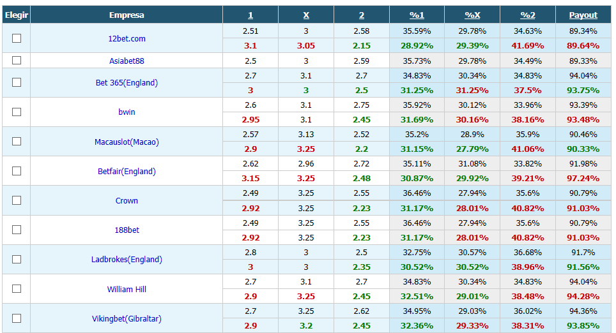Select Vikingbet's 94.36% payout value
The height and width of the screenshot is (333, 616).
point(583,311)
